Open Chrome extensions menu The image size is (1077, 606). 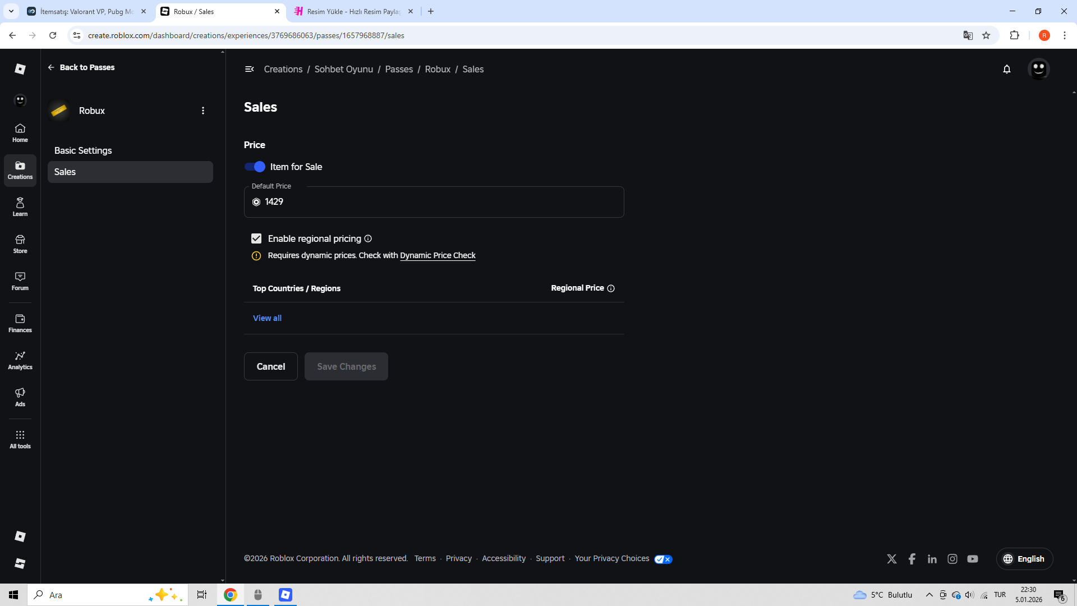1014,35
